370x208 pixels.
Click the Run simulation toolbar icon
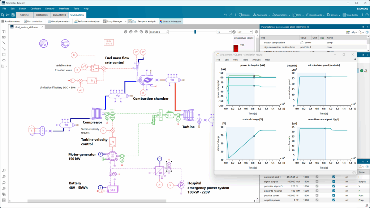point(33,21)
